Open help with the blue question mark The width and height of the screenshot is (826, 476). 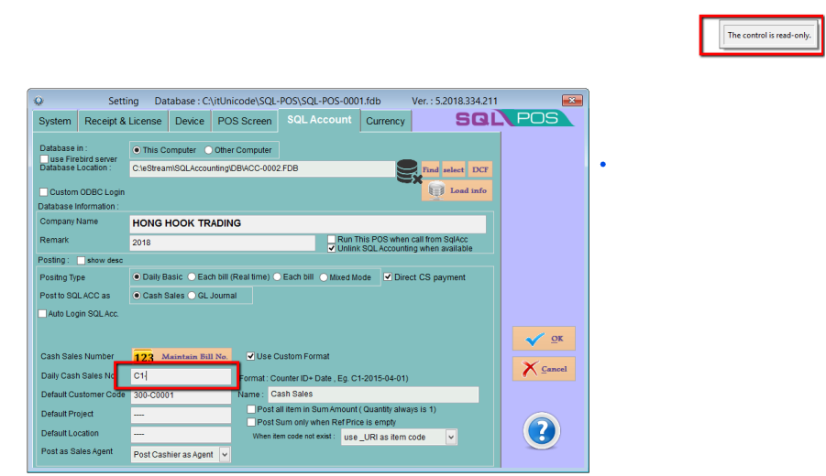click(x=541, y=431)
